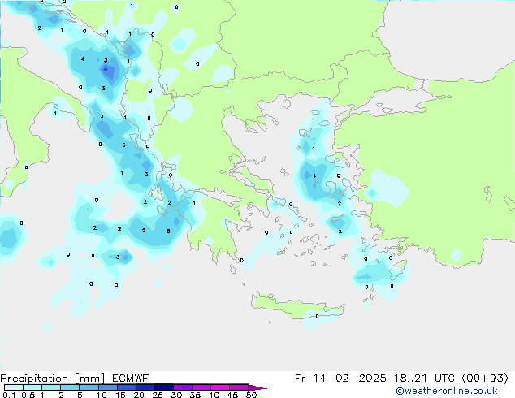
Task: Click the above-50 arrow tip of legend
Action: point(257,387)
